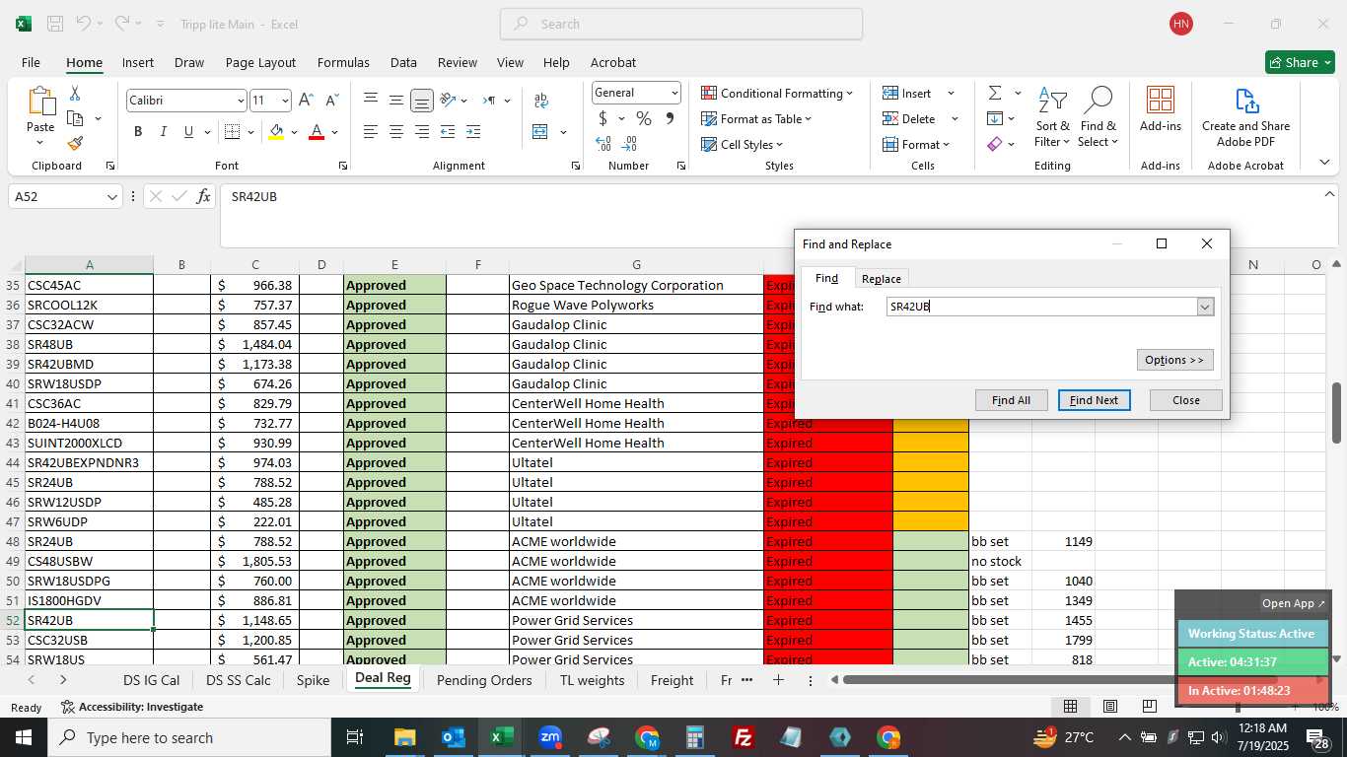The image size is (1347, 757).
Task: Click Decrease Font Size icon
Action: pyautogui.click(x=331, y=100)
